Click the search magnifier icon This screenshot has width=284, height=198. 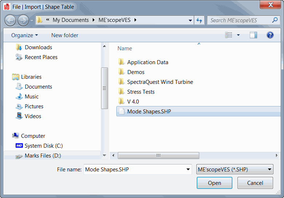point(275,20)
